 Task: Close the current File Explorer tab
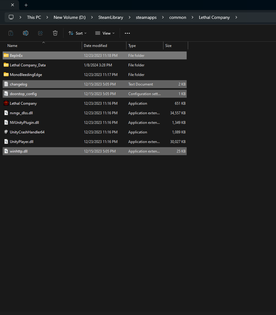(x=12, y=5)
